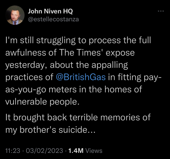The height and width of the screenshot is (159, 170).
Task: Click John Niven HQ's profile avatar
Action: (x=15, y=15)
